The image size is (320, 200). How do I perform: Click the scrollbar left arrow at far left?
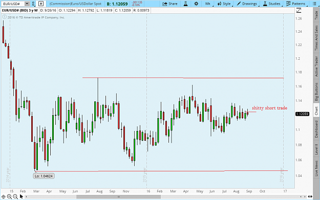pos(26,197)
